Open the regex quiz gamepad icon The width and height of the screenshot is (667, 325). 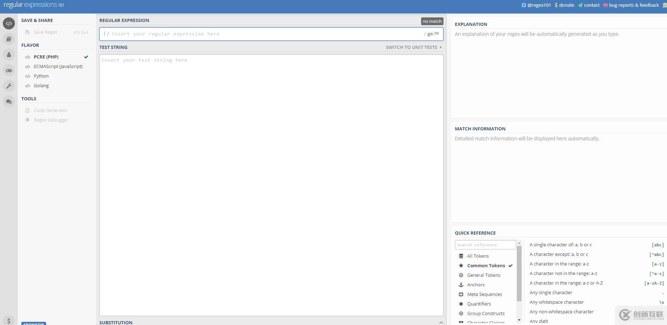9,70
